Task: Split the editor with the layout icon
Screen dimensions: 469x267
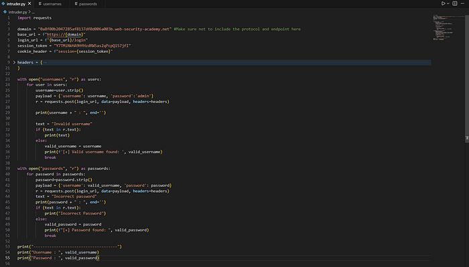Action: point(455,3)
